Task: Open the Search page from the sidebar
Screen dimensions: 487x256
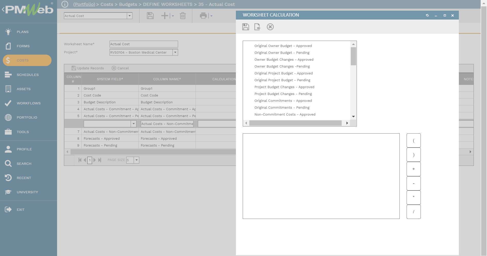Action: [x=24, y=164]
